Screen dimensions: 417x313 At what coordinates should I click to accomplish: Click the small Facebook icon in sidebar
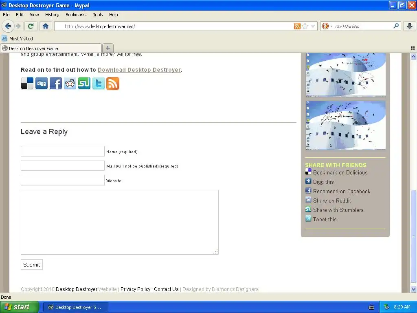click(x=308, y=191)
